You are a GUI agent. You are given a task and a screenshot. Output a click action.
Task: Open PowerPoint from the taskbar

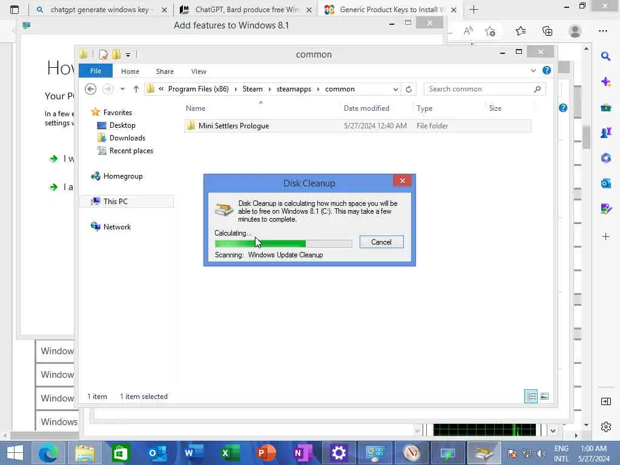click(x=266, y=453)
